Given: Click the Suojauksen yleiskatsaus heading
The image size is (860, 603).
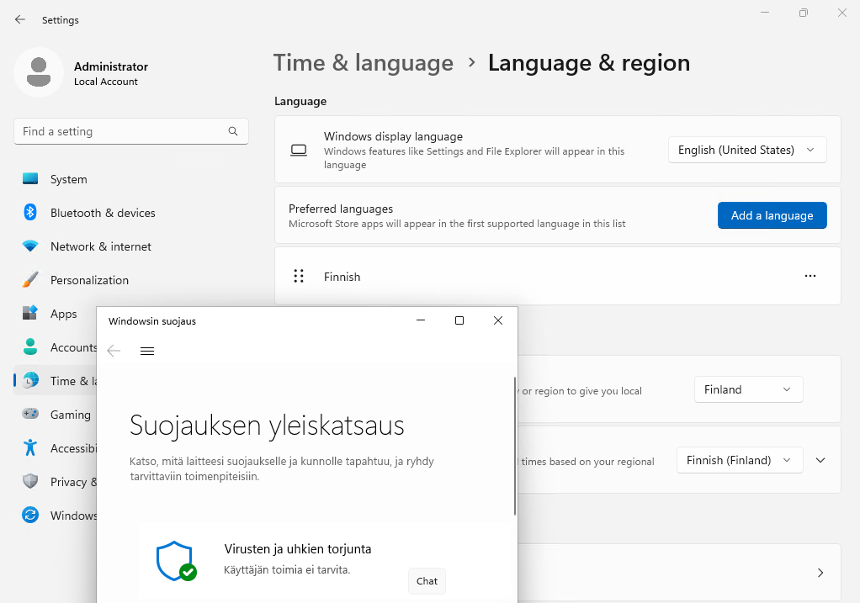Looking at the screenshot, I should (x=267, y=426).
